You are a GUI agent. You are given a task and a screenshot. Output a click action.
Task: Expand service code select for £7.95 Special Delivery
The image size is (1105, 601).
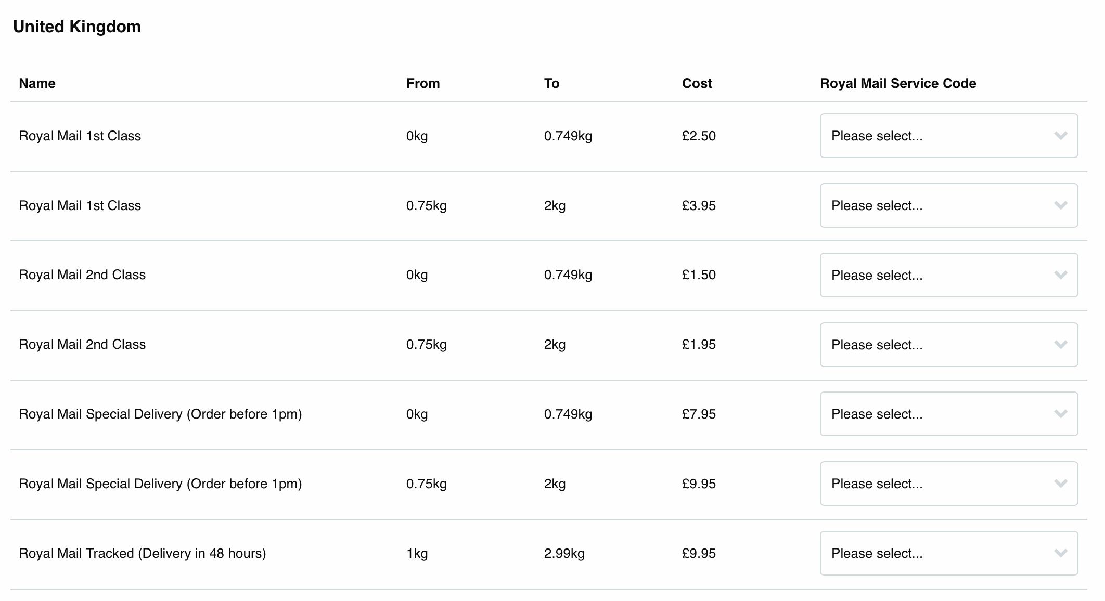[948, 414]
